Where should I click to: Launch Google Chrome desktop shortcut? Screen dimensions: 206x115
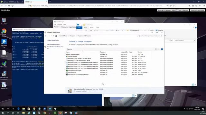[x=4, y=33]
